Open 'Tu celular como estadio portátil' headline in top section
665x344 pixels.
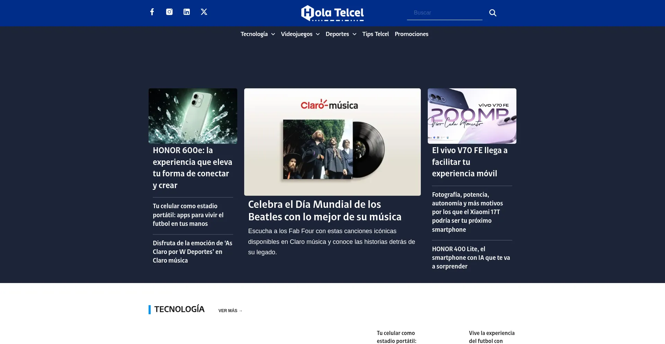pyautogui.click(x=188, y=215)
